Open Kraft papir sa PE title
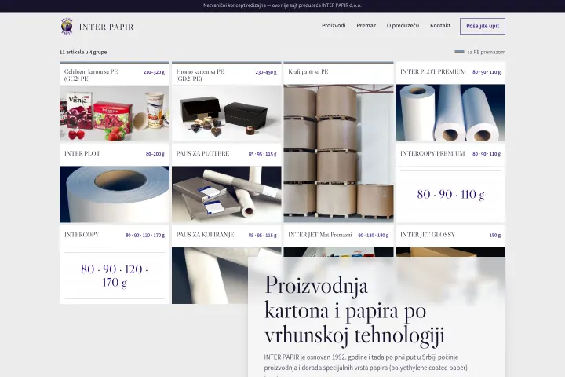 click(x=308, y=71)
